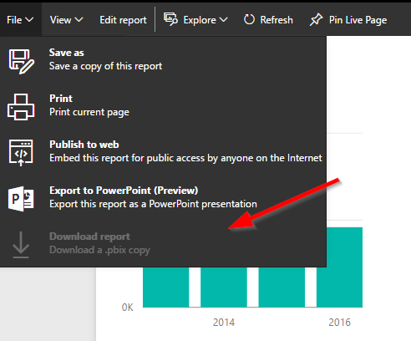411x341 pixels.
Task: Select Print current page option
Action: pyautogui.click(x=163, y=105)
